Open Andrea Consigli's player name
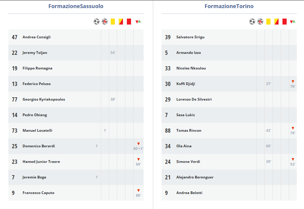This screenshot has height=209, width=304. pos(37,37)
